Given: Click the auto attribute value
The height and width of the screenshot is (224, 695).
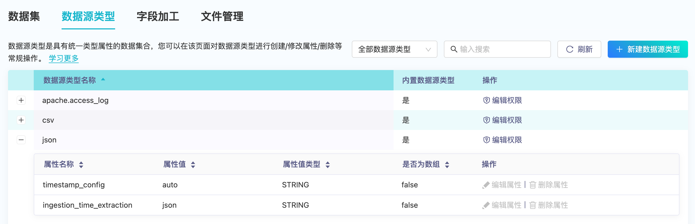Looking at the screenshot, I should pos(170,185).
